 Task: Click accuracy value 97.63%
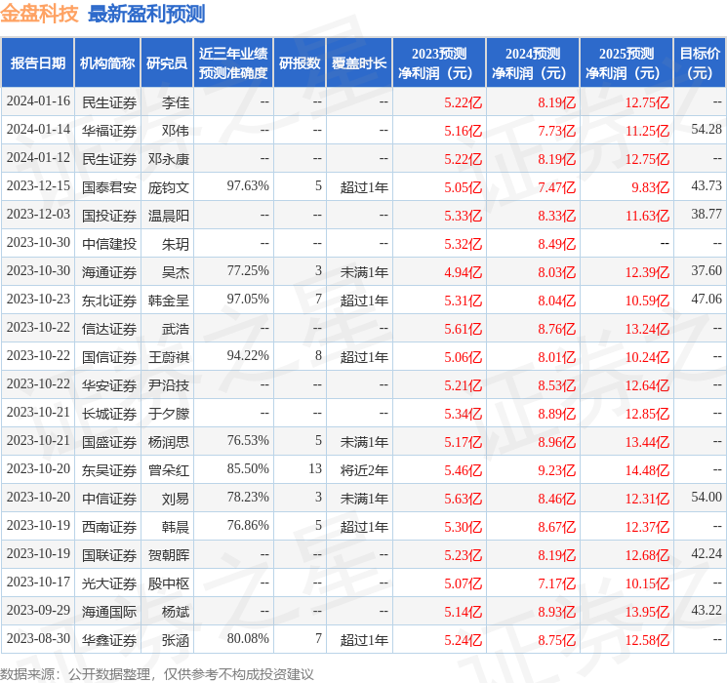tap(248, 186)
